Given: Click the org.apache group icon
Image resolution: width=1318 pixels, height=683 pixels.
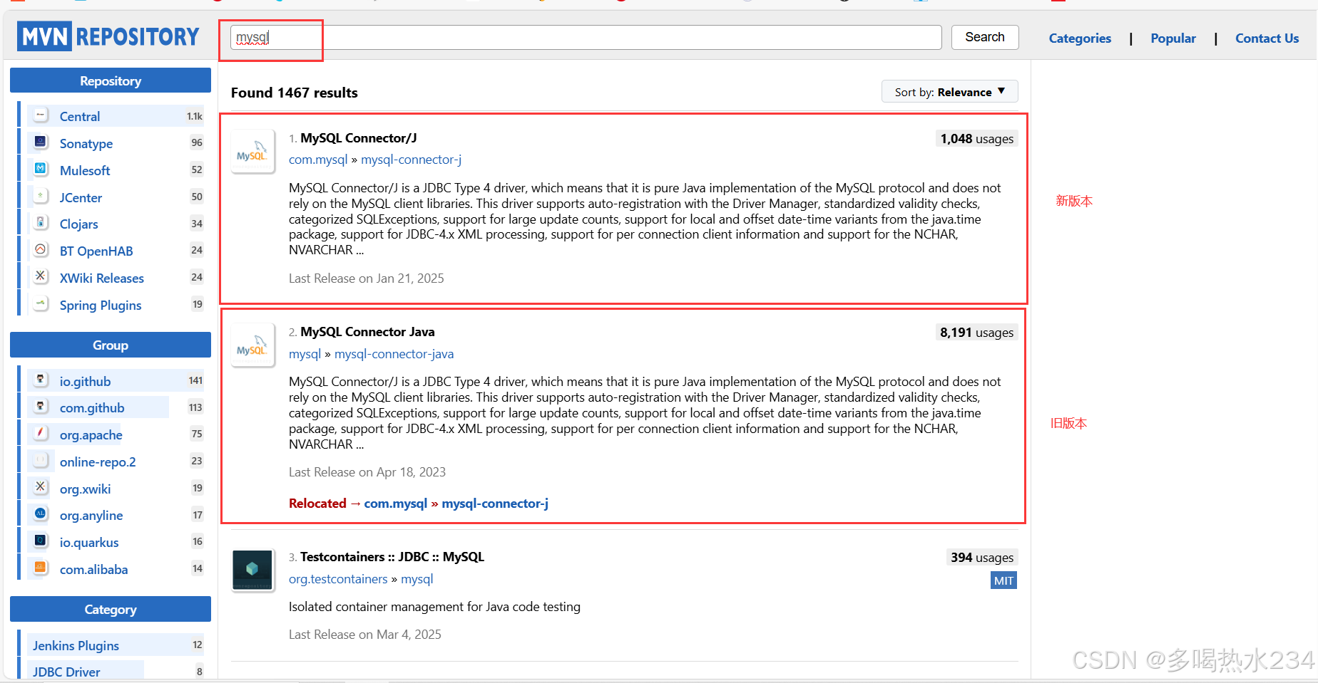Looking at the screenshot, I should click(x=41, y=434).
